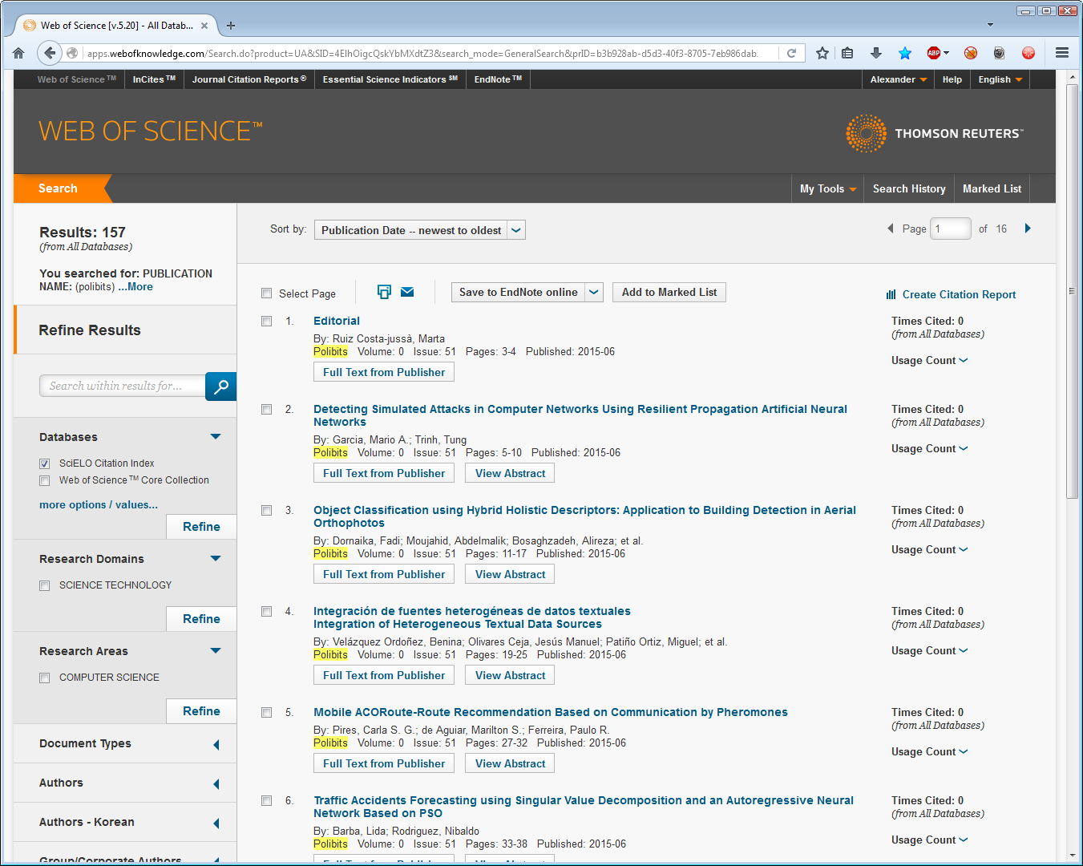This screenshot has height=866, width=1083.
Task: View Abstract for Detecting Simulated Attacks
Action: point(510,473)
